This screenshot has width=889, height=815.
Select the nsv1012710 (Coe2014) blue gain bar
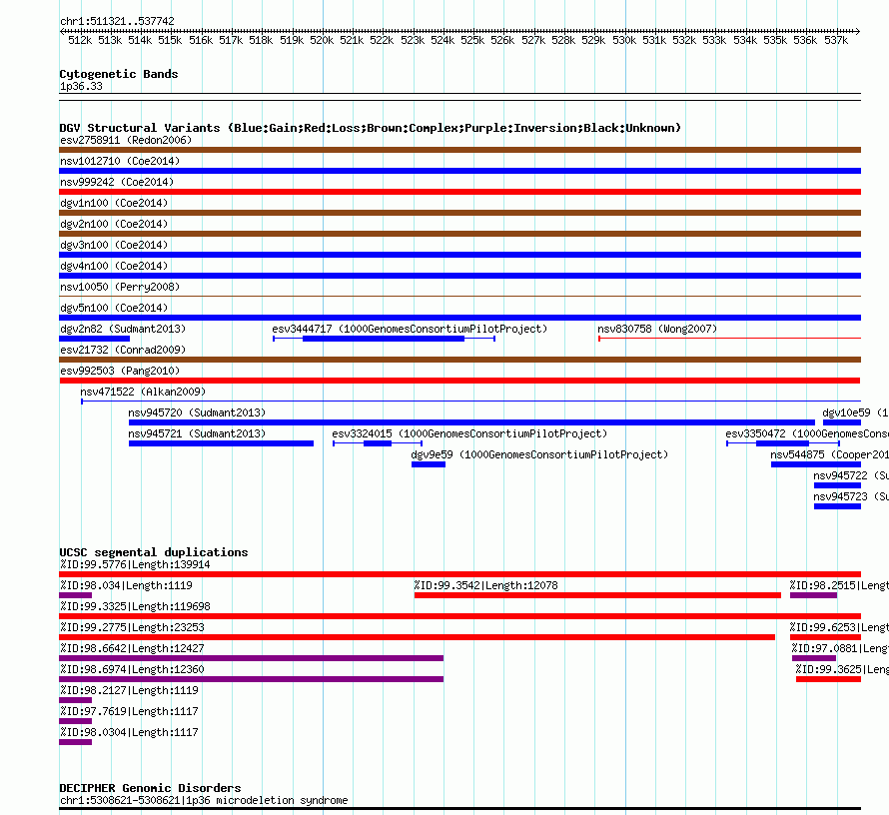tap(459, 171)
